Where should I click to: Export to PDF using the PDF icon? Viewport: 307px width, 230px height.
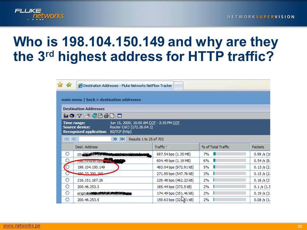[112, 116]
